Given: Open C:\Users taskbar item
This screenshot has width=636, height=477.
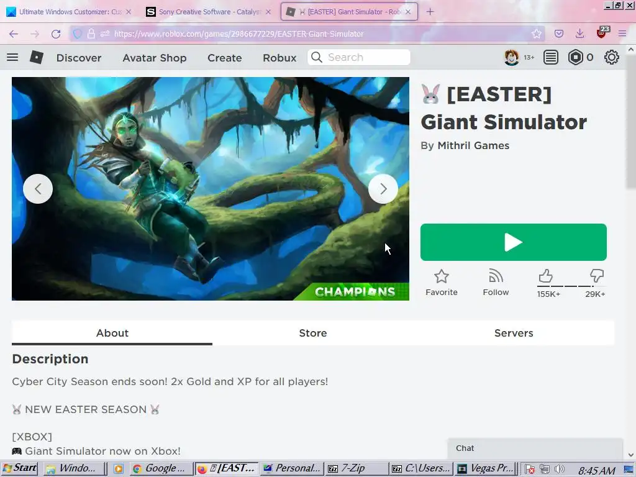Looking at the screenshot, I should coord(420,468).
